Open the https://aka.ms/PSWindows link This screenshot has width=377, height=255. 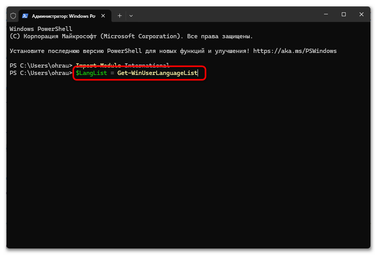295,51
